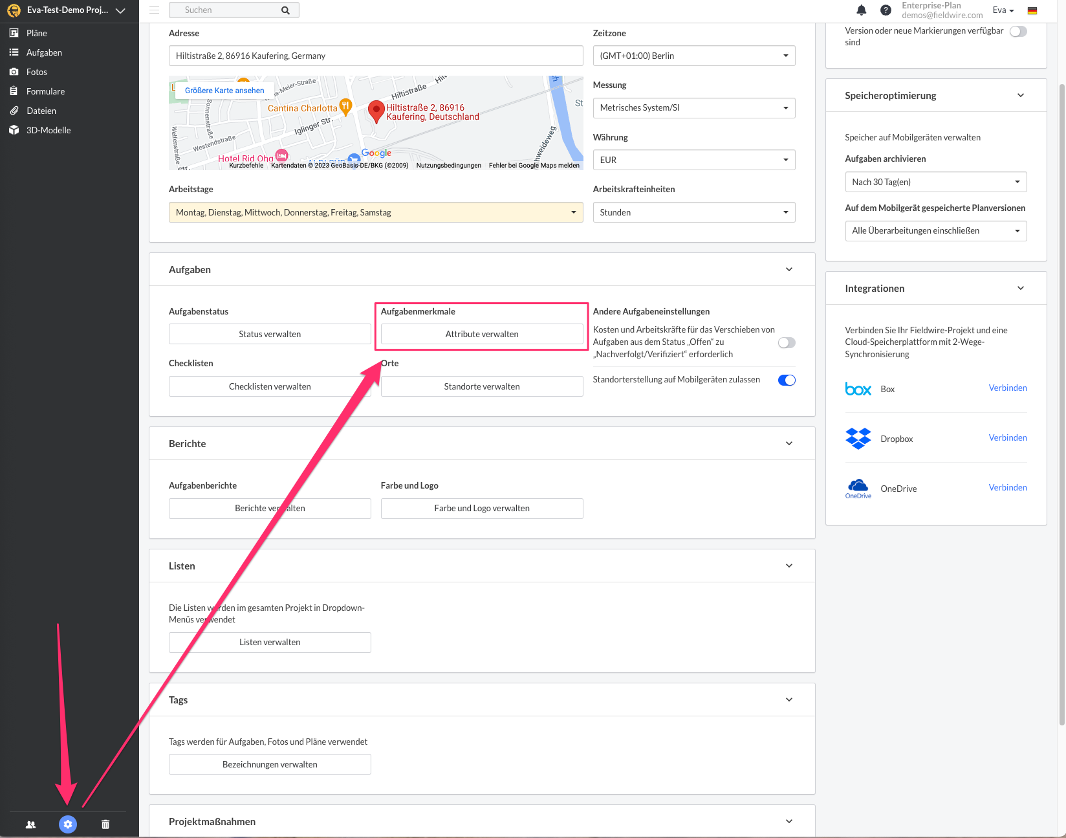The width and height of the screenshot is (1066, 838).
Task: Collapse the Berichte section
Action: [789, 443]
